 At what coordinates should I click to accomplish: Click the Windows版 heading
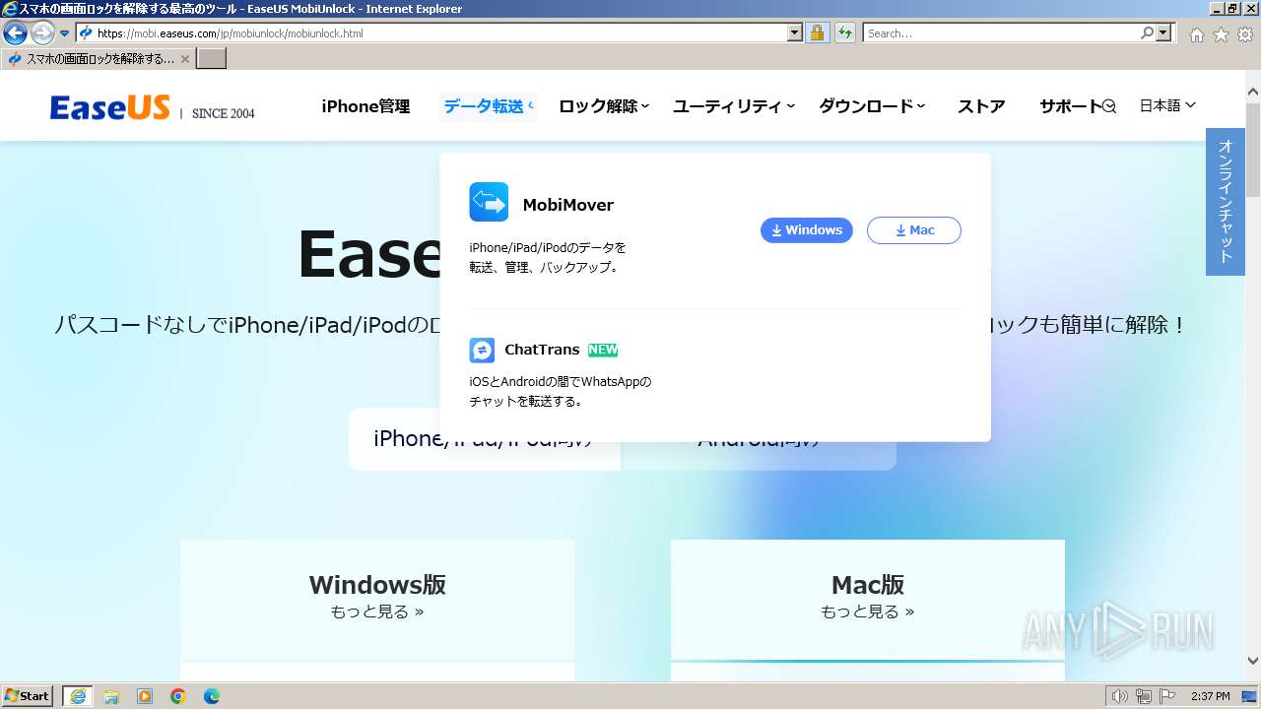pos(377,585)
